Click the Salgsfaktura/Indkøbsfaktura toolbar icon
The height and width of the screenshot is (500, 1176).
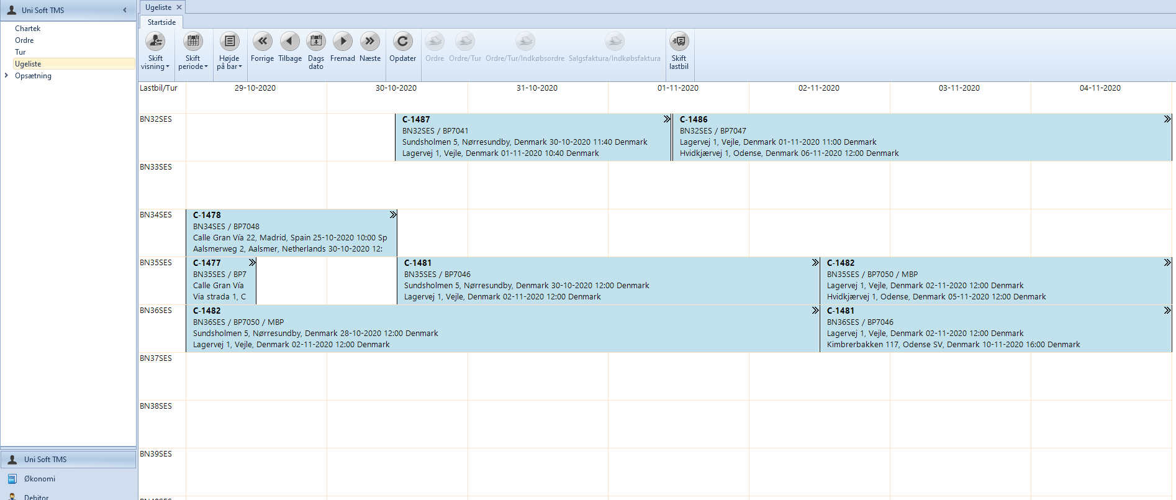tap(615, 42)
